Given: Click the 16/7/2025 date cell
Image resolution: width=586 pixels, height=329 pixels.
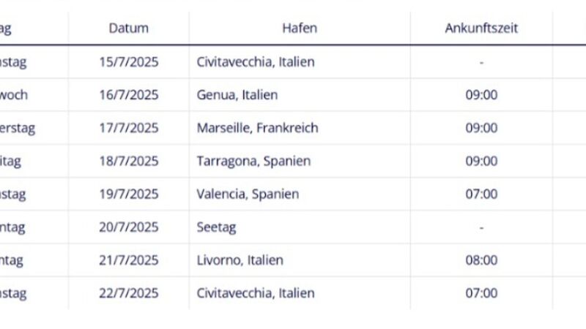Looking at the screenshot, I should pyautogui.click(x=129, y=95).
